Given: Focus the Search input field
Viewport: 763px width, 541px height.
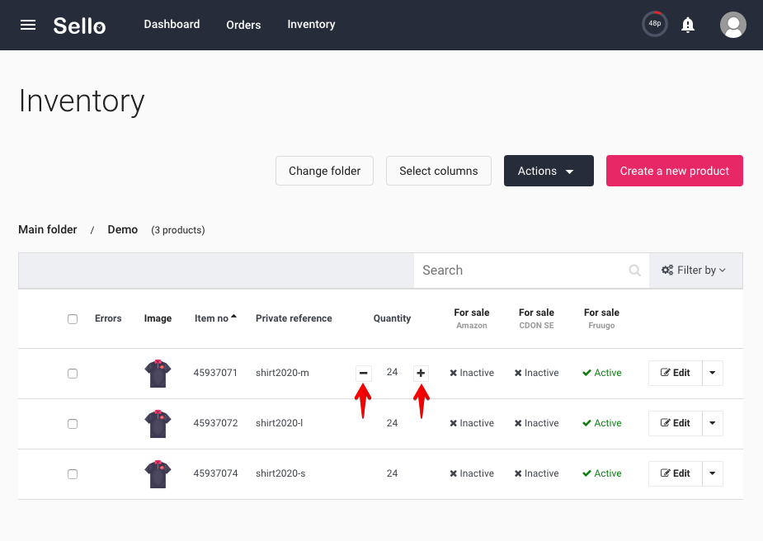Looking at the screenshot, I should coord(531,270).
